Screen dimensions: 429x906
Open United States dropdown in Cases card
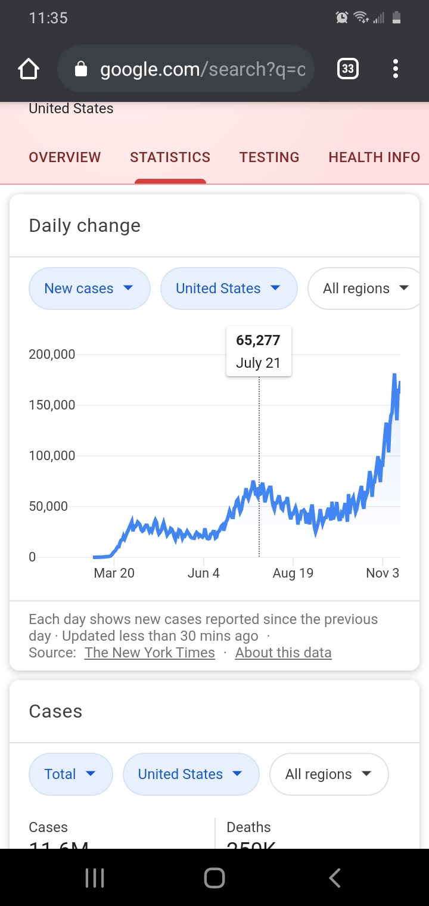191,774
